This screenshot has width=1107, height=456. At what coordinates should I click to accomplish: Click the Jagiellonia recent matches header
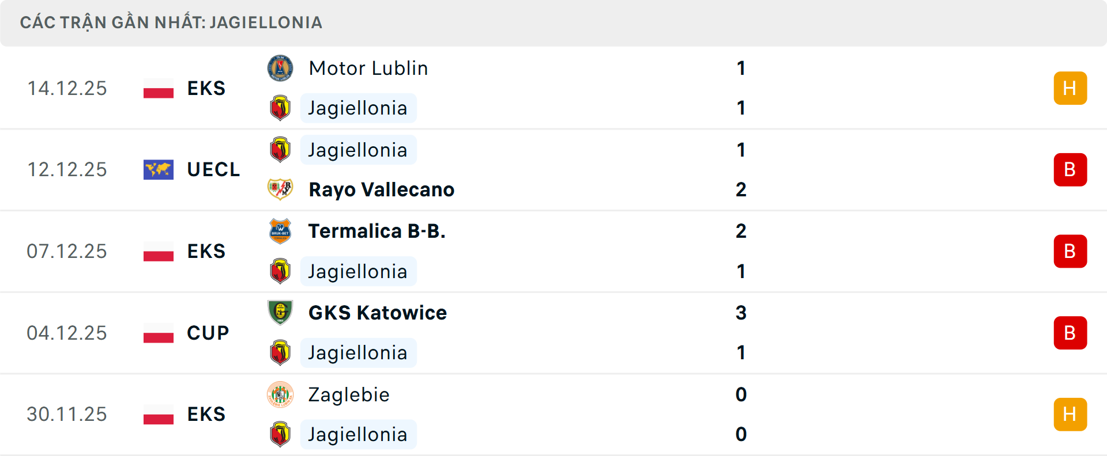click(171, 22)
